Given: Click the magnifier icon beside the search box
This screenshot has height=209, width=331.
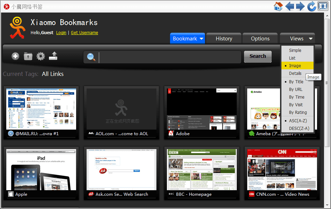Looking at the screenshot, I should 91,56.
